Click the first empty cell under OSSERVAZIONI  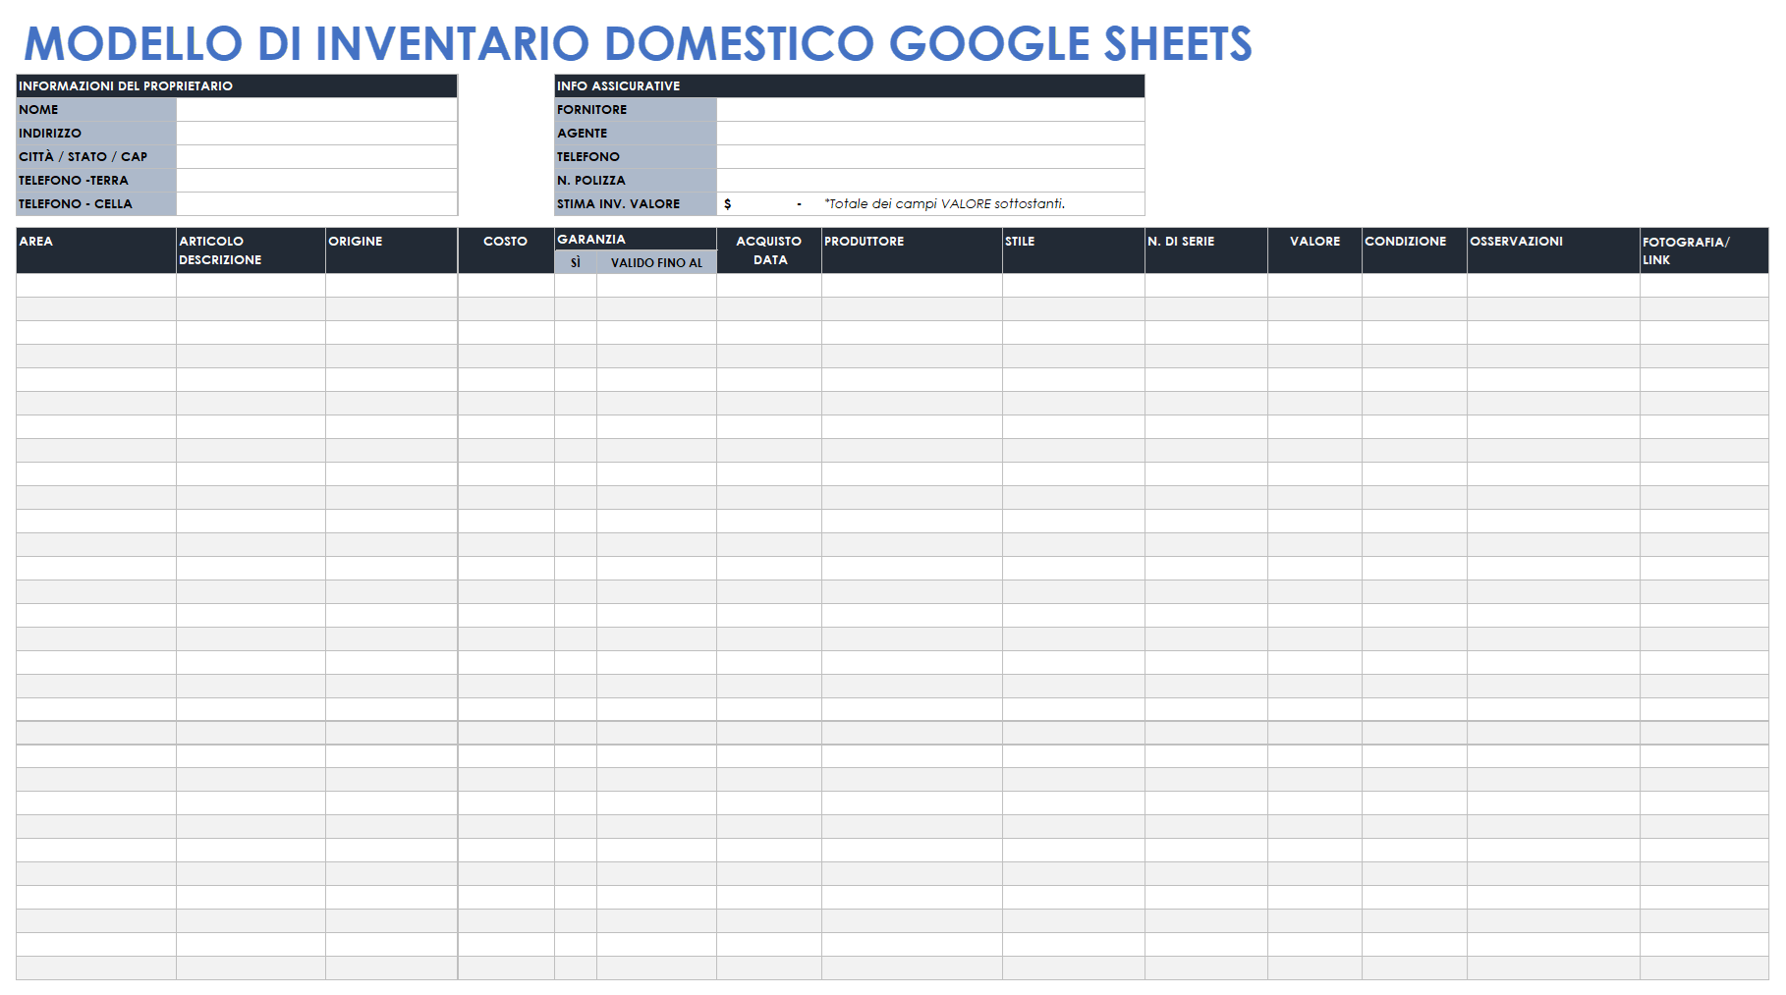click(x=1553, y=286)
